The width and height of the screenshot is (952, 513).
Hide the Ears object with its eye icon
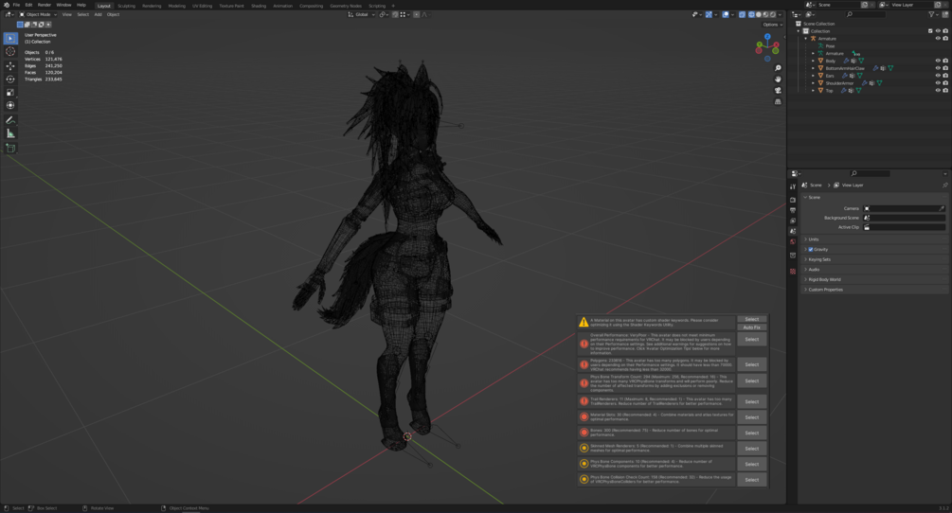click(938, 76)
